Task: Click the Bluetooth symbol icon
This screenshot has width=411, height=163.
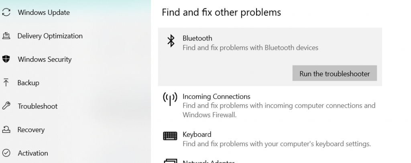Action: point(171,41)
